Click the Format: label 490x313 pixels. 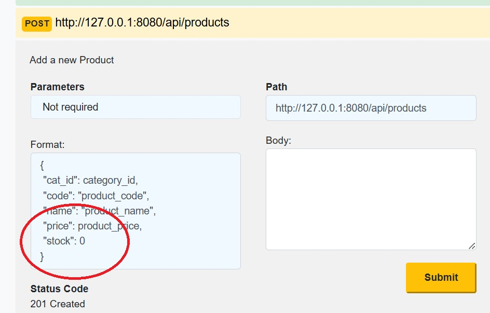[46, 144]
